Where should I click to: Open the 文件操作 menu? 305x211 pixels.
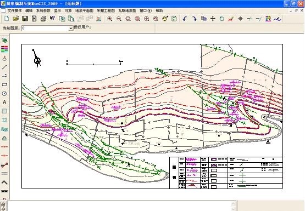click(x=15, y=10)
